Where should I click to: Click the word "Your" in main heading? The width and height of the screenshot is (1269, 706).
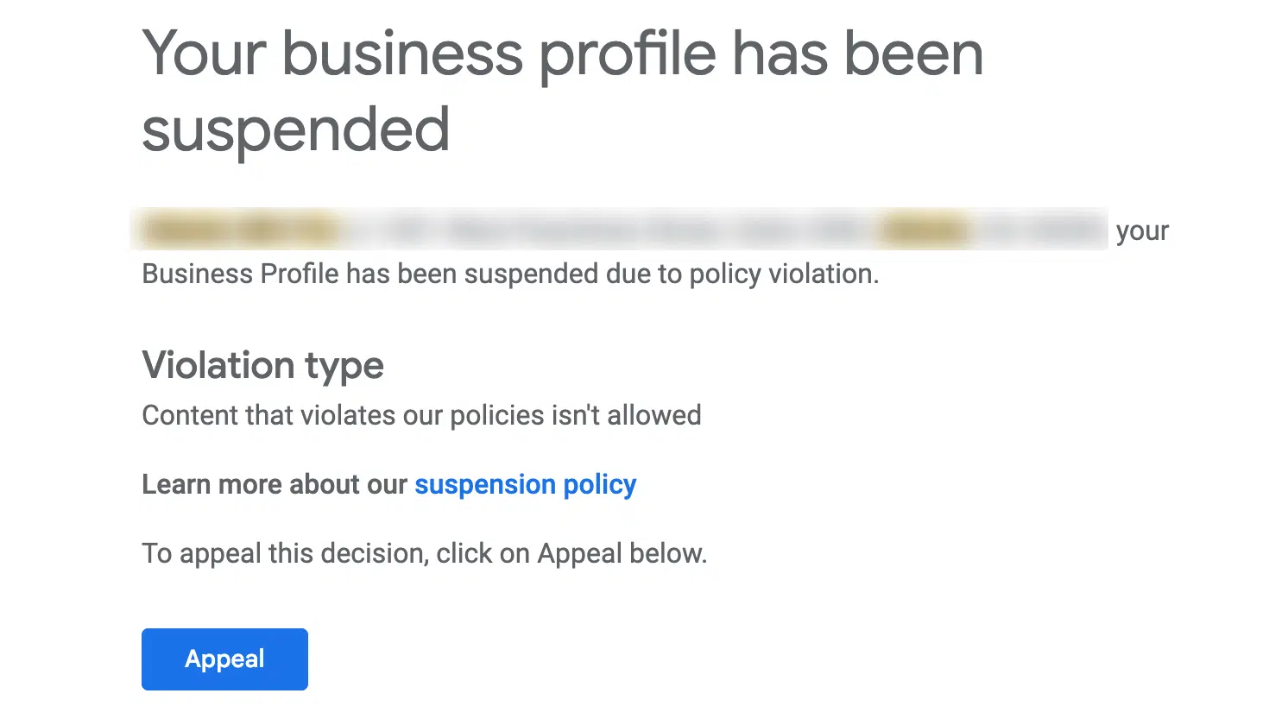(205, 54)
